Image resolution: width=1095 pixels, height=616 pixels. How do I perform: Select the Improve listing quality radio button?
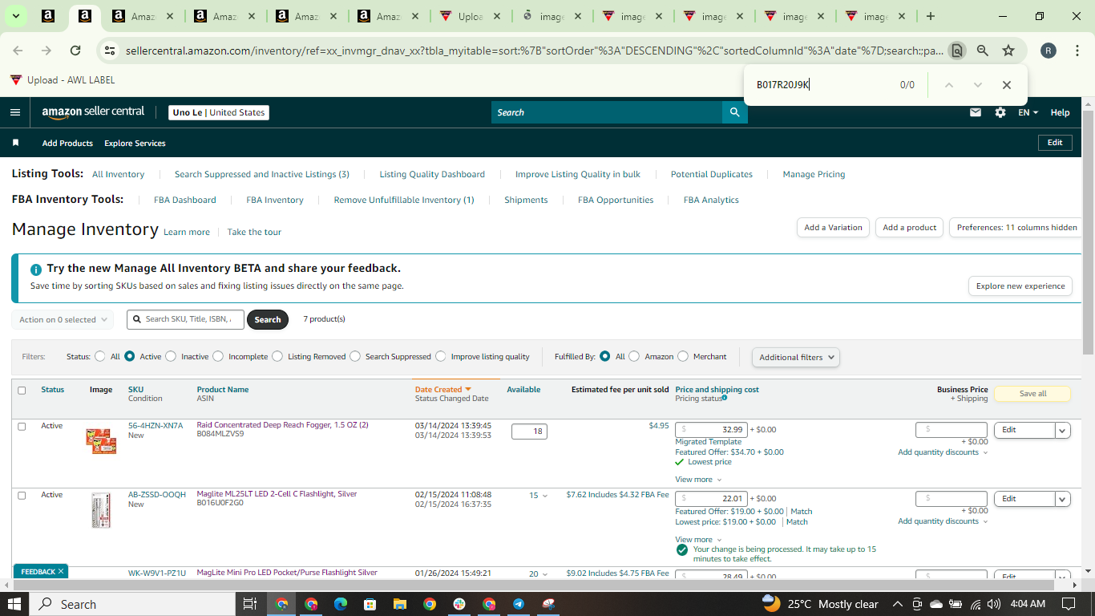tap(441, 356)
